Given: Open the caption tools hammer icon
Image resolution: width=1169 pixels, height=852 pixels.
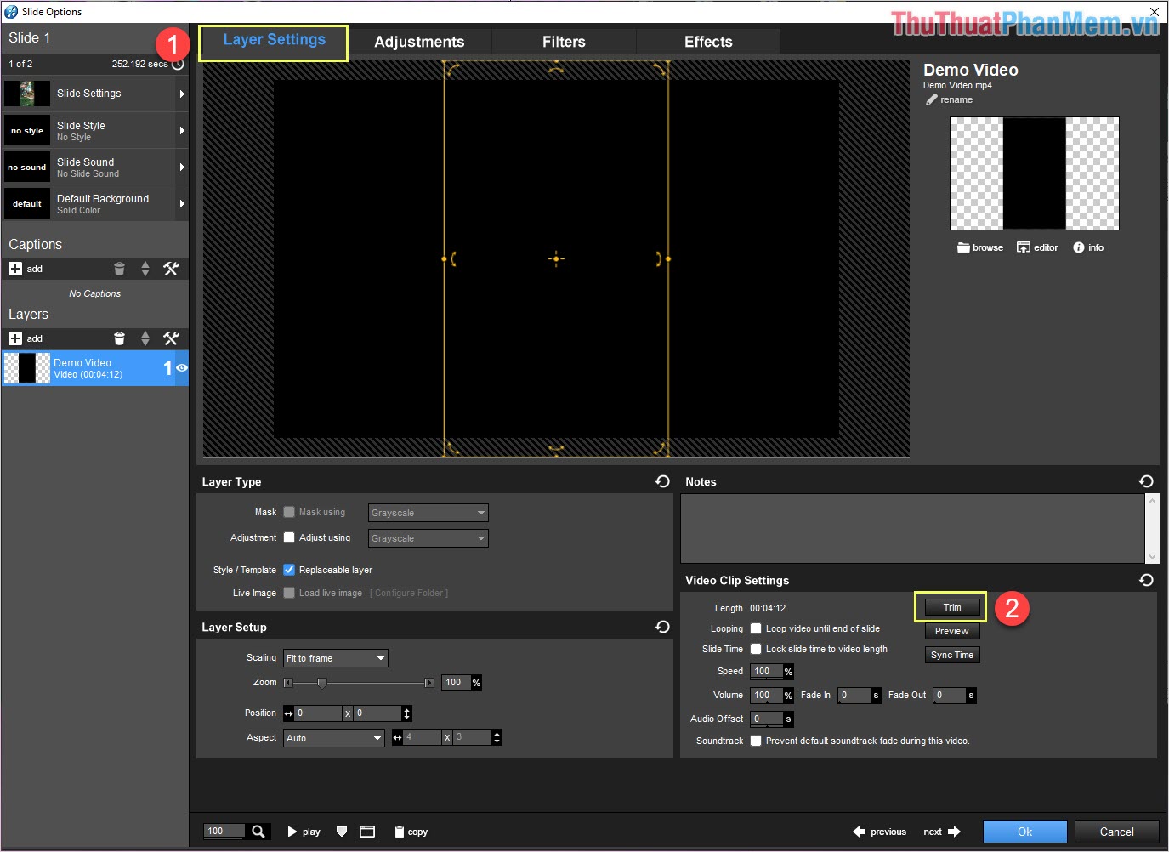Looking at the screenshot, I should [171, 269].
